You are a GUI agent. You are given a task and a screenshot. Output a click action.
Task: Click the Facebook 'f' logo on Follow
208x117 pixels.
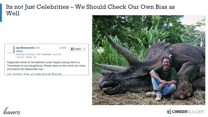click(x=72, y=49)
